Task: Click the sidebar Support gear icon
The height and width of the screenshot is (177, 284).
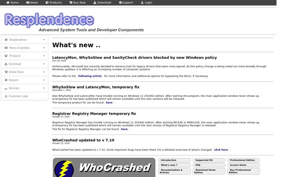Action: click(x=6, y=80)
